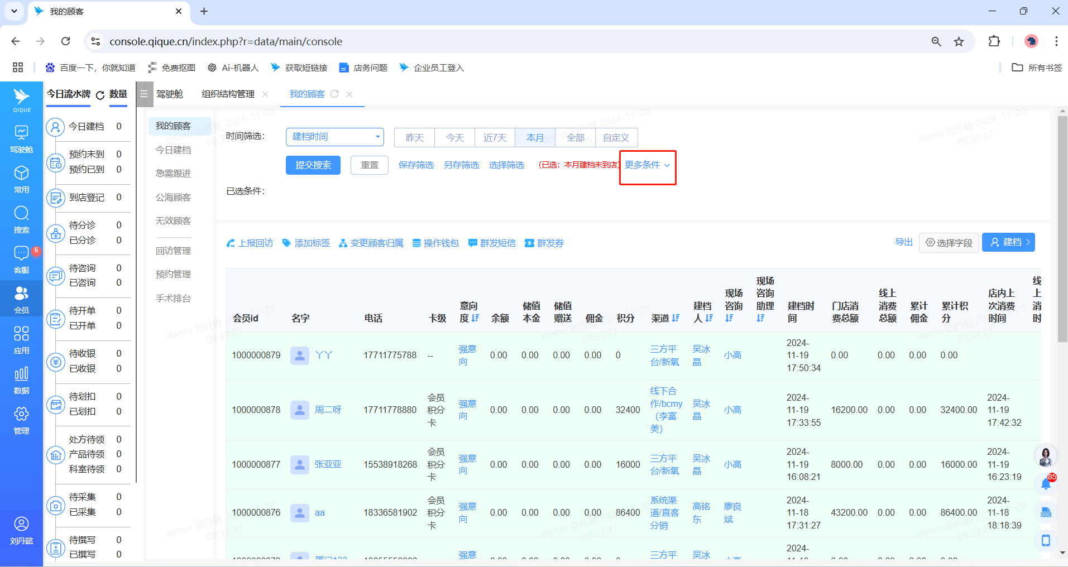1068x567 pixels.
Task: Click the 数据 chart icon in sidebar
Action: 21,374
